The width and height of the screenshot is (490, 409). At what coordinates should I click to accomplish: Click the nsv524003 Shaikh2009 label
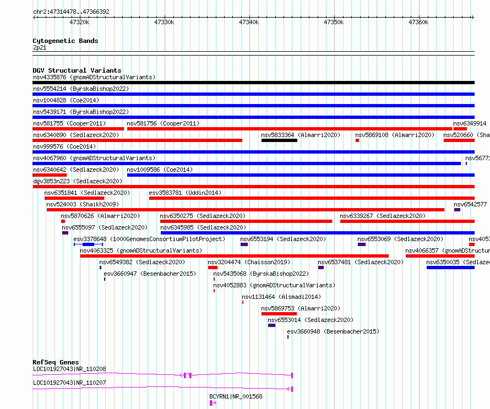pyautogui.click(x=83, y=204)
